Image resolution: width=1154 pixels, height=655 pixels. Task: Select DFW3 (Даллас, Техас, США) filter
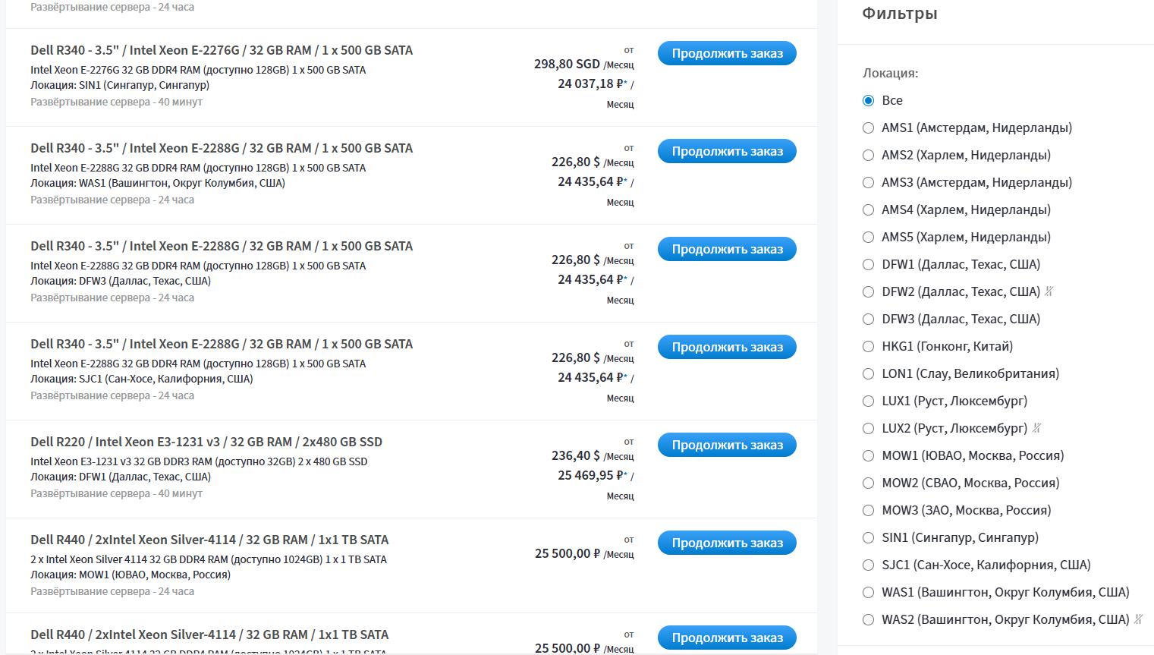tap(868, 320)
